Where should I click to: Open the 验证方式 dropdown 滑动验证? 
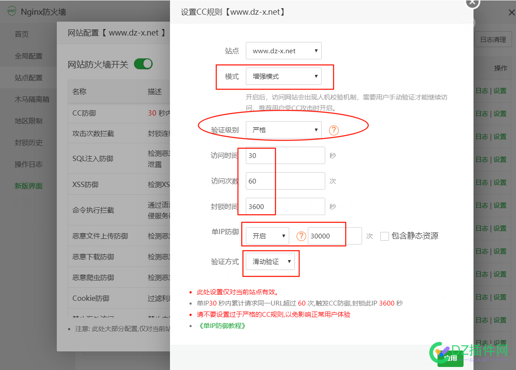tap(270, 261)
